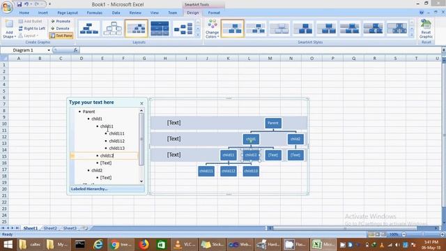
Task: Switch to Sheet2 tab
Action: (50, 228)
